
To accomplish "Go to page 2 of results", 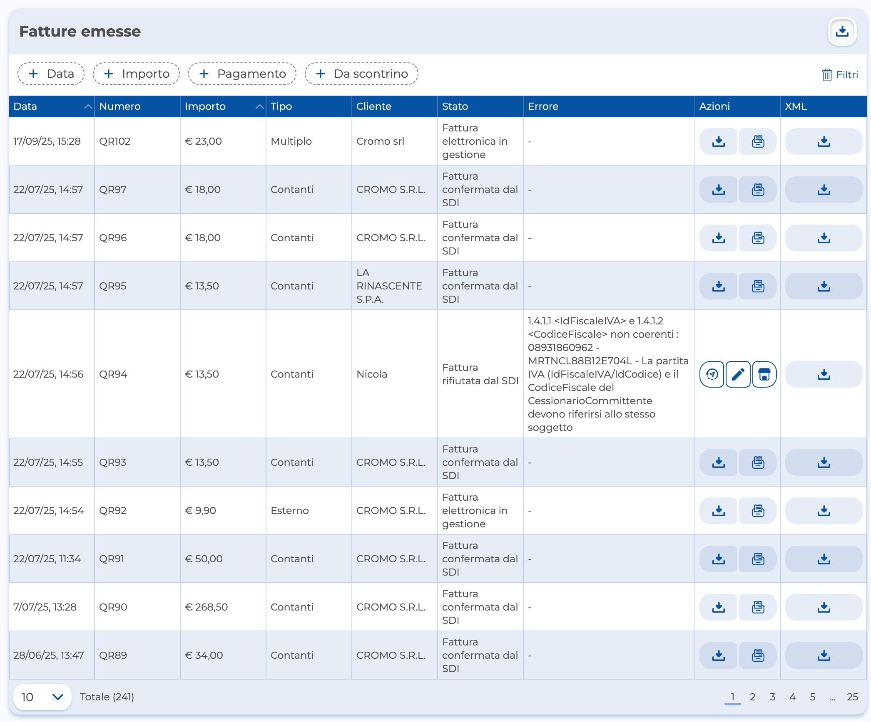I will click(752, 697).
